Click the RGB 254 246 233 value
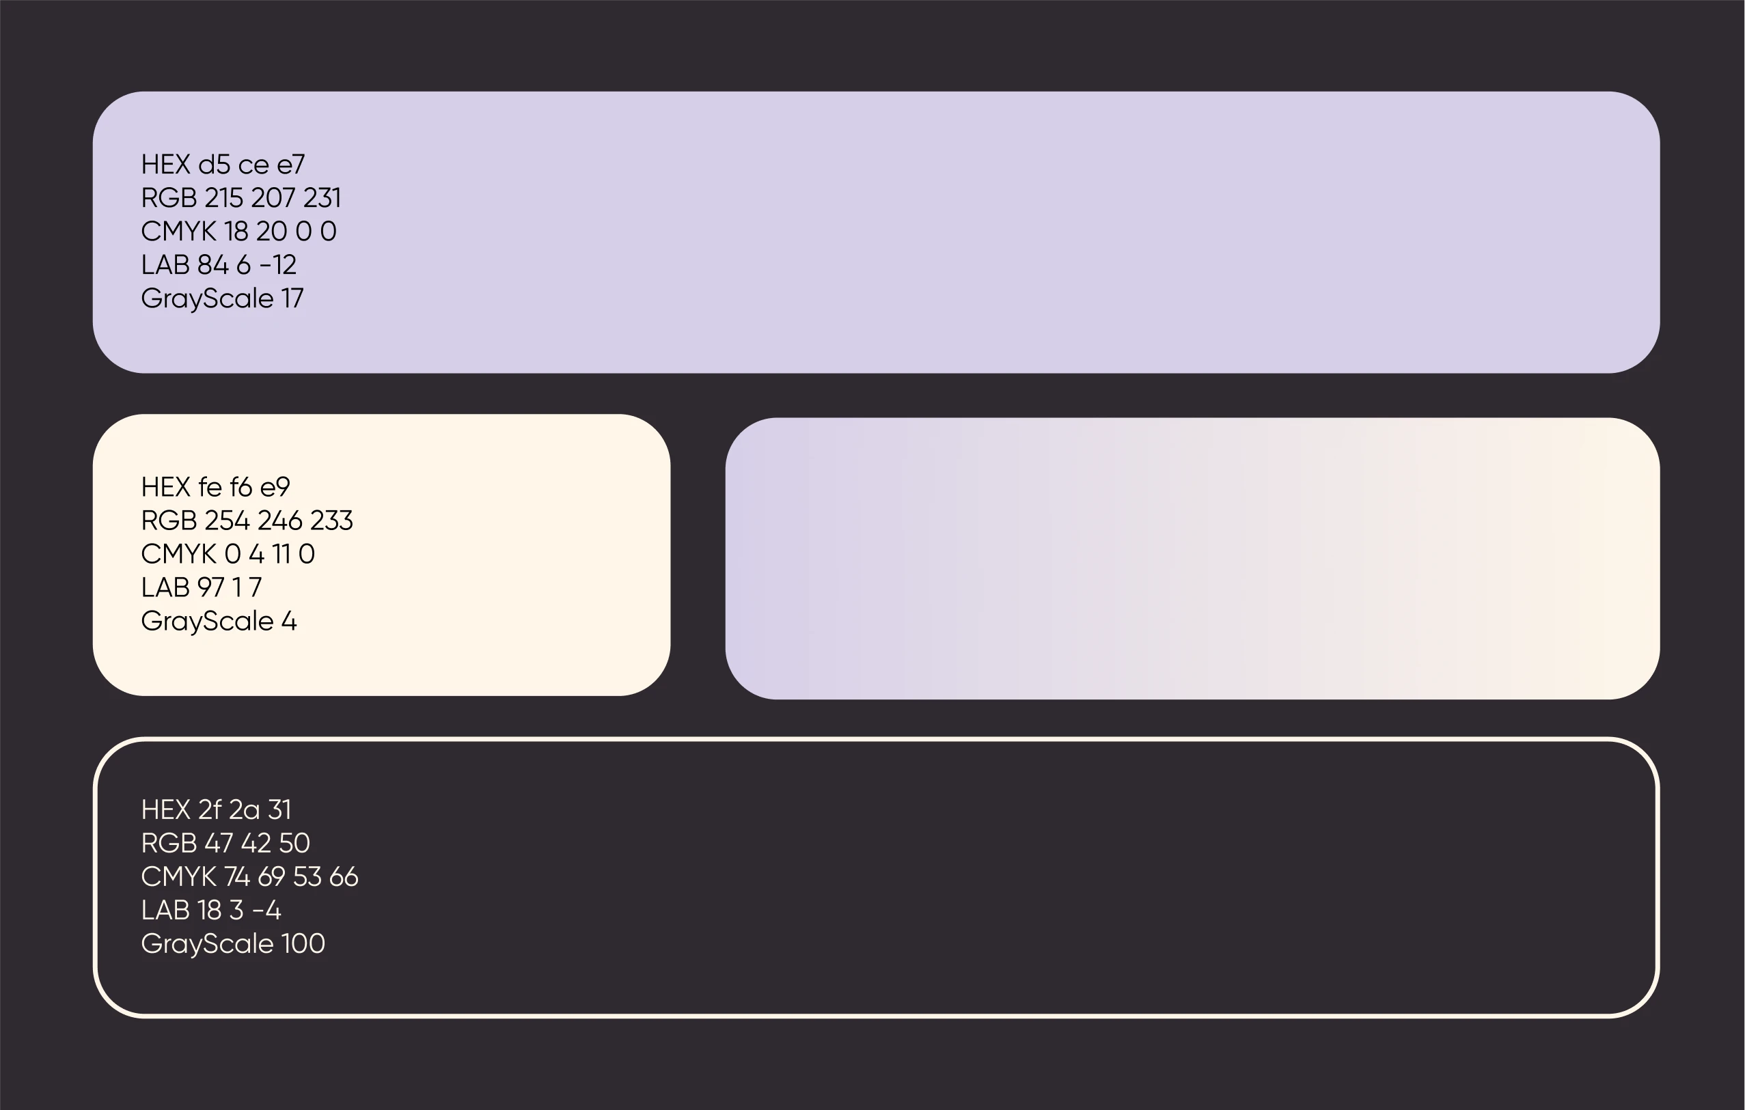The image size is (1745, 1110). point(247,521)
